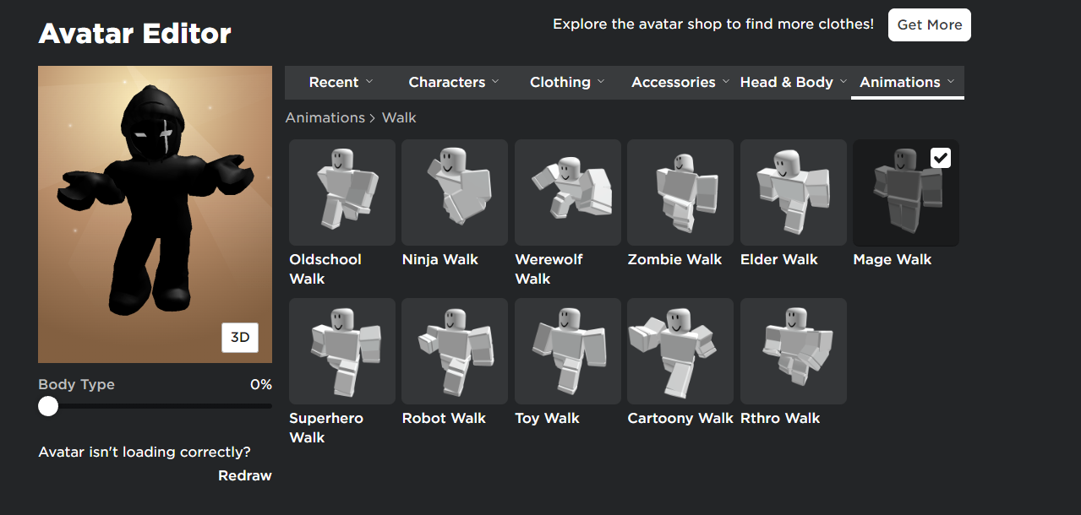Choose the Superhero Walk animation icon
Viewport: 1081px width, 515px height.
(342, 351)
